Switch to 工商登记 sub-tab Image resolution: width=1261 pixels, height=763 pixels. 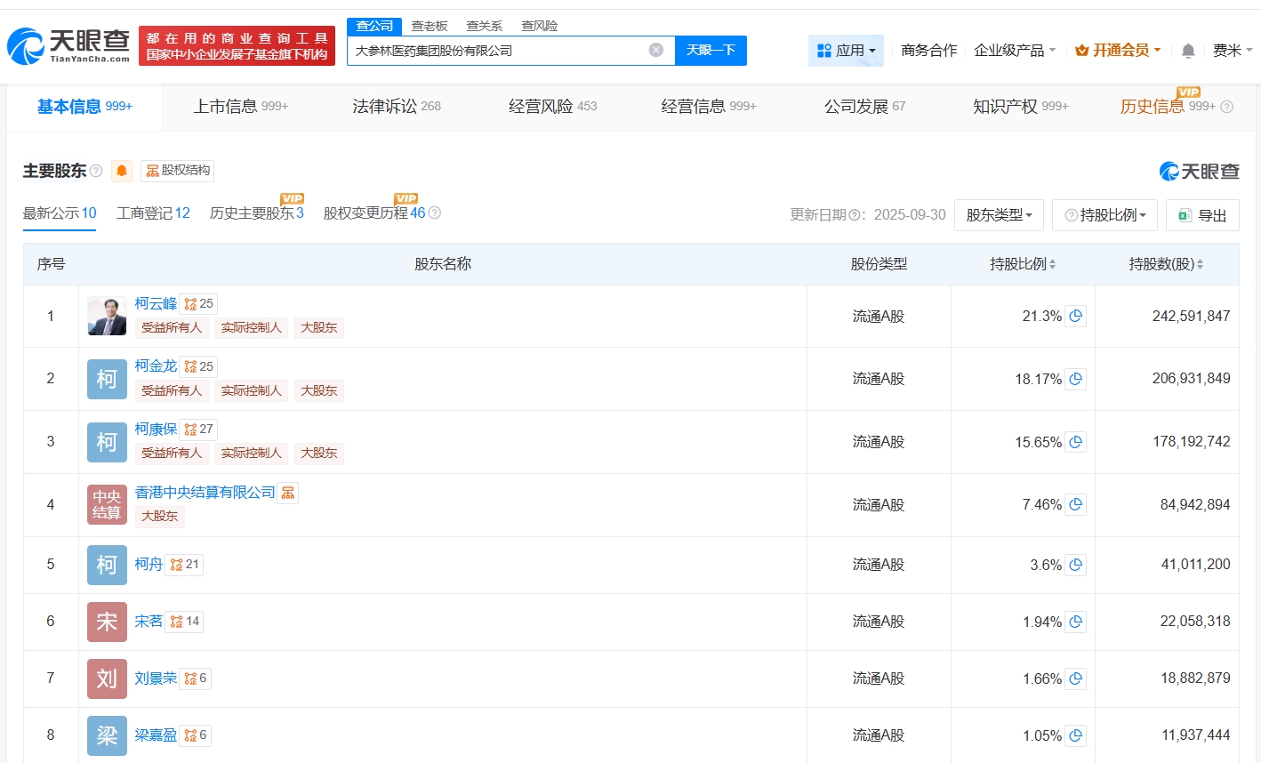153,213
